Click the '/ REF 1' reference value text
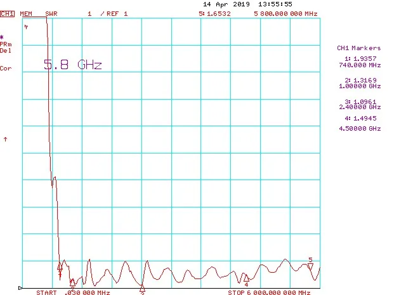 click(x=114, y=14)
